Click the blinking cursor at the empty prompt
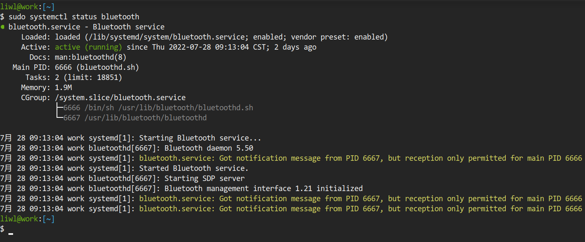The height and width of the screenshot is (242, 585). coord(11,233)
